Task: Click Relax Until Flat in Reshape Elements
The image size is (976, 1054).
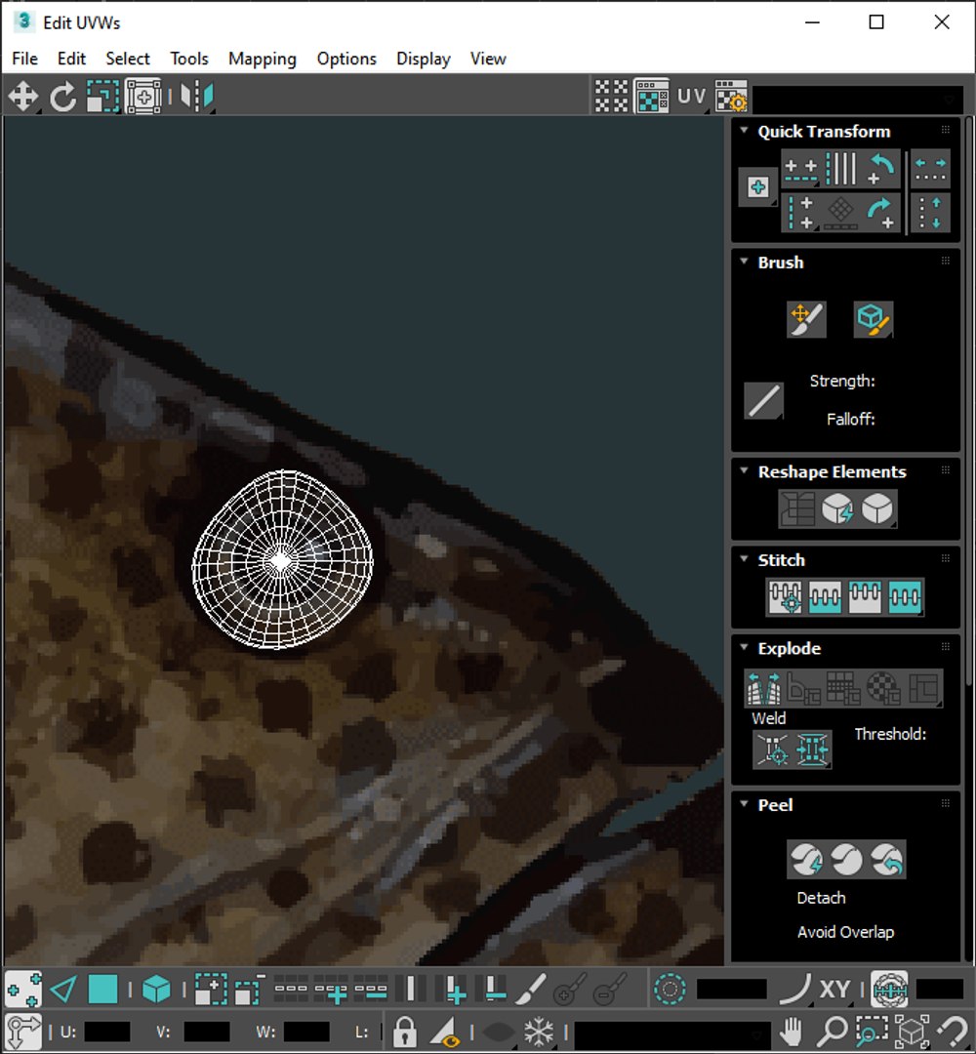Action: [x=837, y=508]
